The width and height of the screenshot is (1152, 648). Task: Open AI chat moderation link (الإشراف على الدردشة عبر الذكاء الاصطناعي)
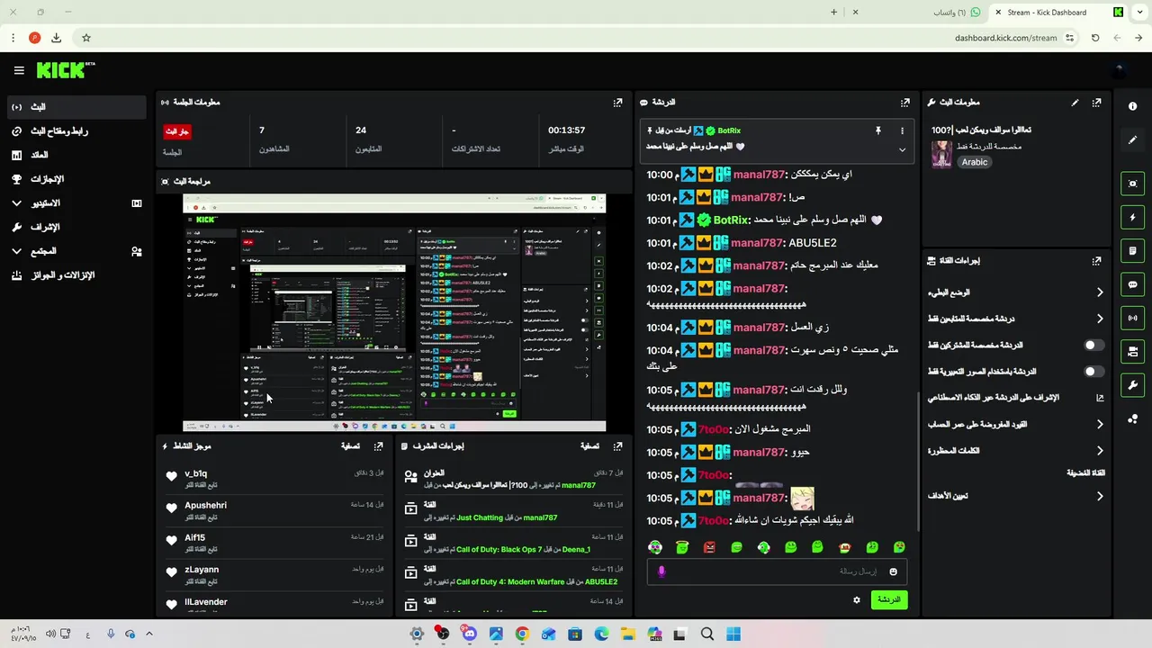pyautogui.click(x=1016, y=398)
